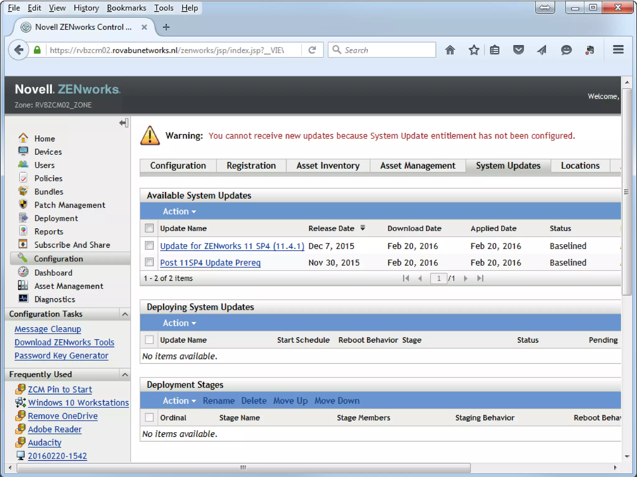Open a new browser tab
Screen dimensions: 637x477
[x=166, y=27]
